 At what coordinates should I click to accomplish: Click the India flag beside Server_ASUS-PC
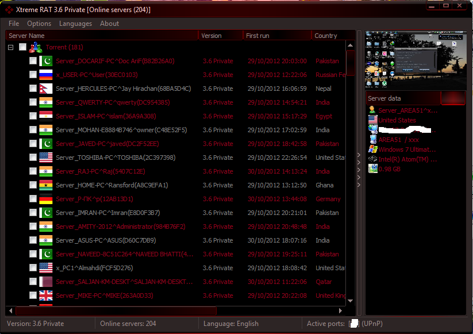click(46, 240)
